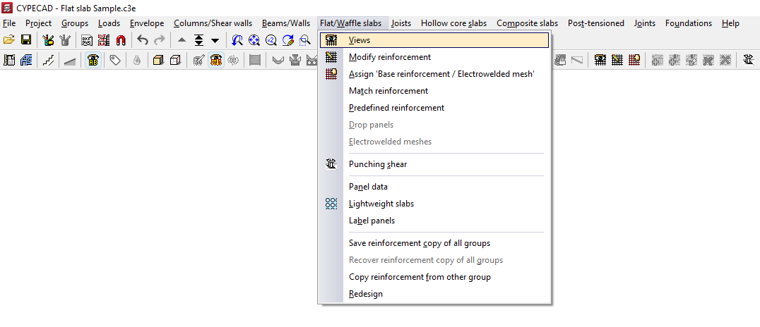Screen dimensions: 760x327
Task: Click Save reinforcement copy of all groups
Action: 420,243
